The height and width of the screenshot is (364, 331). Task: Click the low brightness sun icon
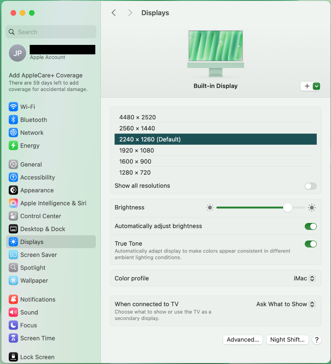click(210, 208)
